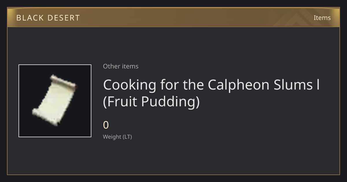Go to the Items section label
The height and width of the screenshot is (182, 347).
322,18
